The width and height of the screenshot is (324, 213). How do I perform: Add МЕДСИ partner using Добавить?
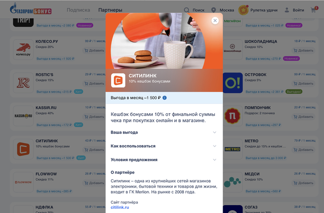click(304, 183)
